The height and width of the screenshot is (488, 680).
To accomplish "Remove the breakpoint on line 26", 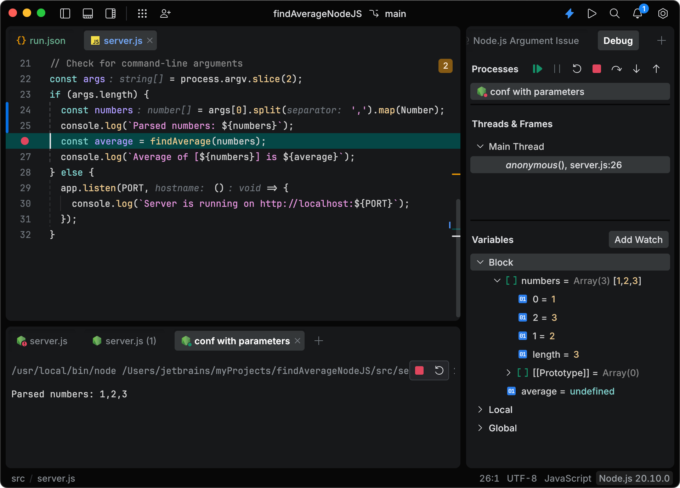I will (25, 141).
